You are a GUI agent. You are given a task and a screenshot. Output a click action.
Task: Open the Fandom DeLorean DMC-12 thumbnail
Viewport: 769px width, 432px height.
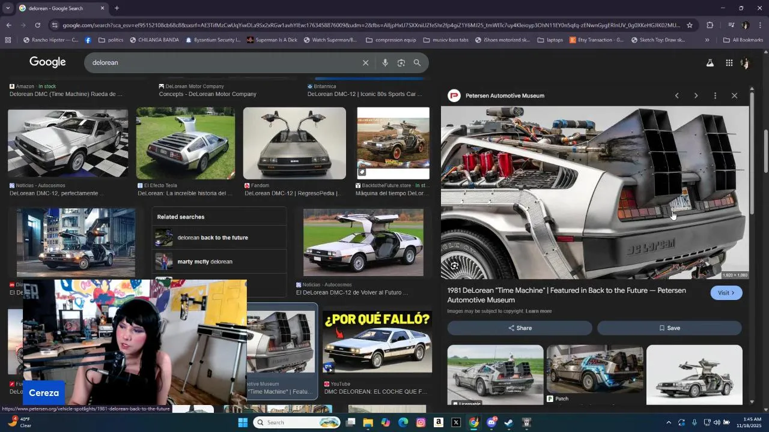294,143
